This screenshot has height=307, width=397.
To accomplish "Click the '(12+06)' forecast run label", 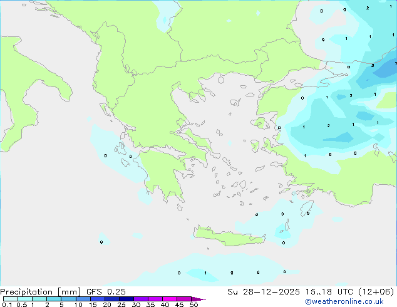I will pyautogui.click(x=376, y=292).
